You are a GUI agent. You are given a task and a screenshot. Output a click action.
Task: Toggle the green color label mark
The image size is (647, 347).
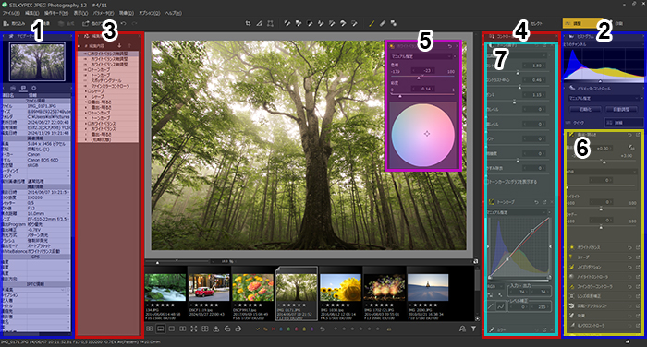pos(288,329)
